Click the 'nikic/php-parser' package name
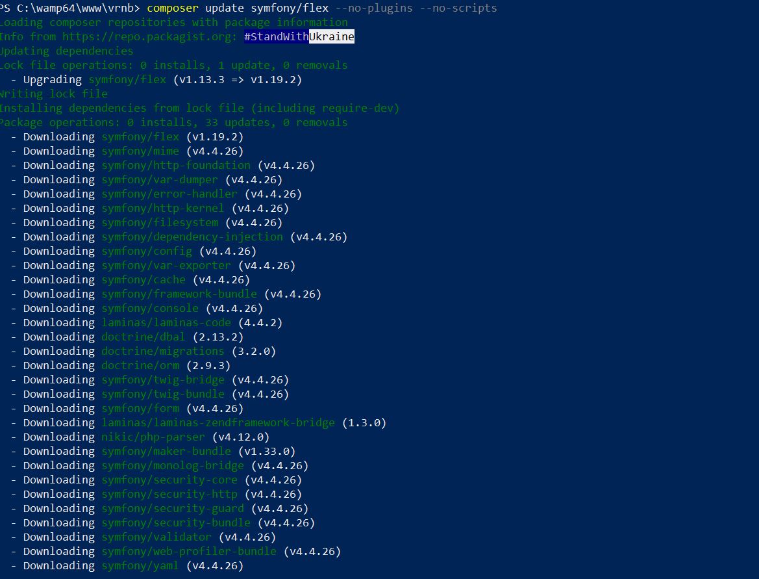This screenshot has width=759, height=579. 153,437
